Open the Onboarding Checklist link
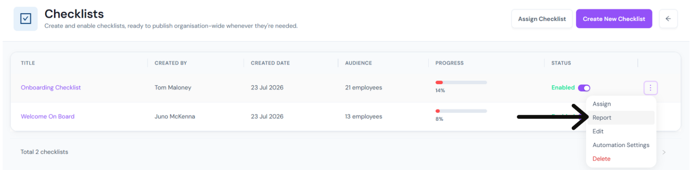Viewport: 694px width, 170px height. click(x=51, y=88)
